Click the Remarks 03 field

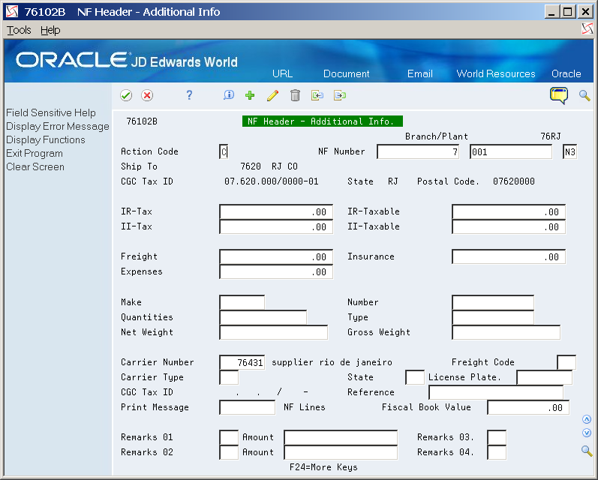[497, 437]
